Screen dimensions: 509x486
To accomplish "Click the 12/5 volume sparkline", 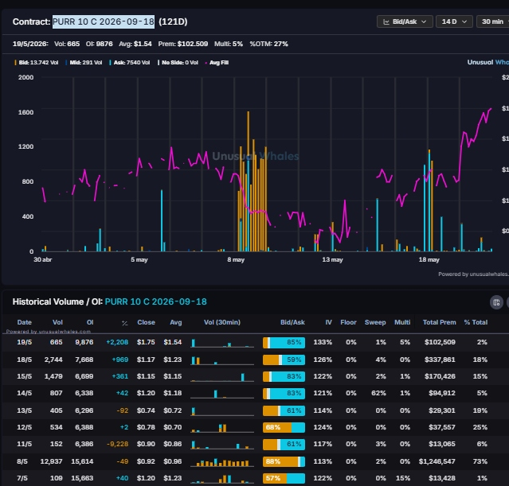I will coord(222,428).
